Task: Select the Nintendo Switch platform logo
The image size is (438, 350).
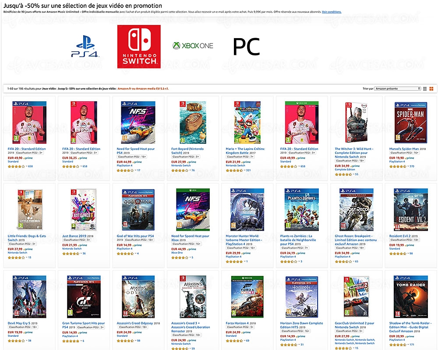Action: [138, 46]
